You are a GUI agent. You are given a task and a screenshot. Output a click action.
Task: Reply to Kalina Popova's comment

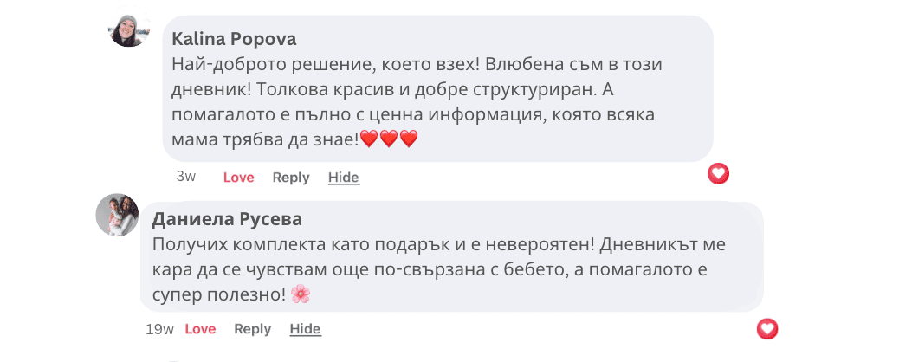(290, 178)
